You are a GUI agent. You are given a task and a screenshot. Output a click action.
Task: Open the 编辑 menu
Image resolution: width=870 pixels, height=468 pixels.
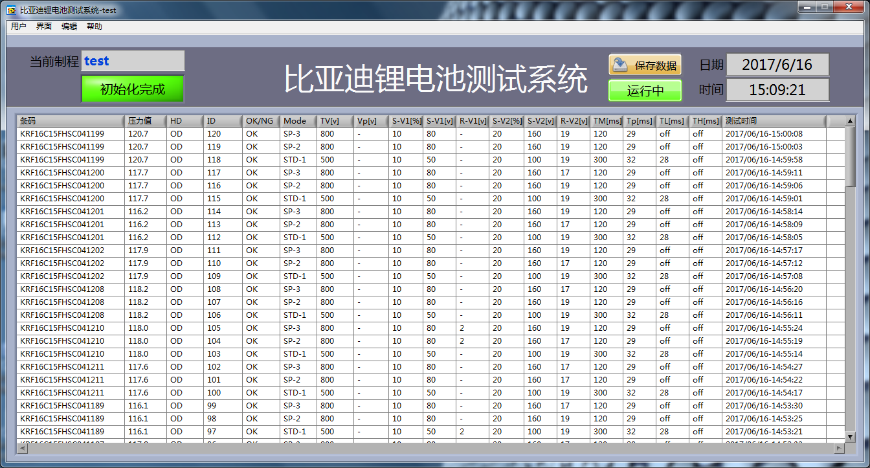[x=69, y=27]
